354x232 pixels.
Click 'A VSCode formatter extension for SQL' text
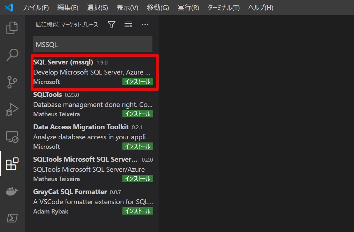[93, 202]
